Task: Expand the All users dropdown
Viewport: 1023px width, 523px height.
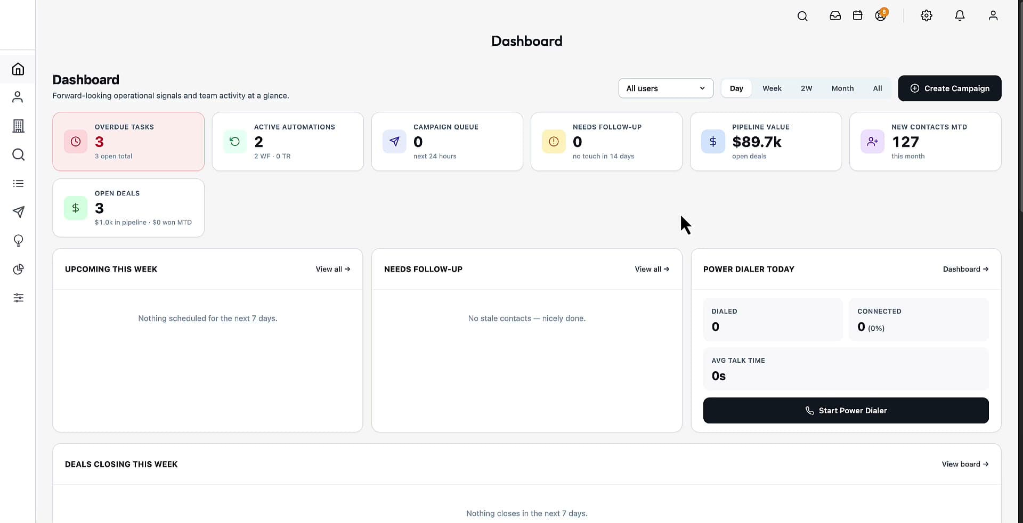Action: coord(666,88)
